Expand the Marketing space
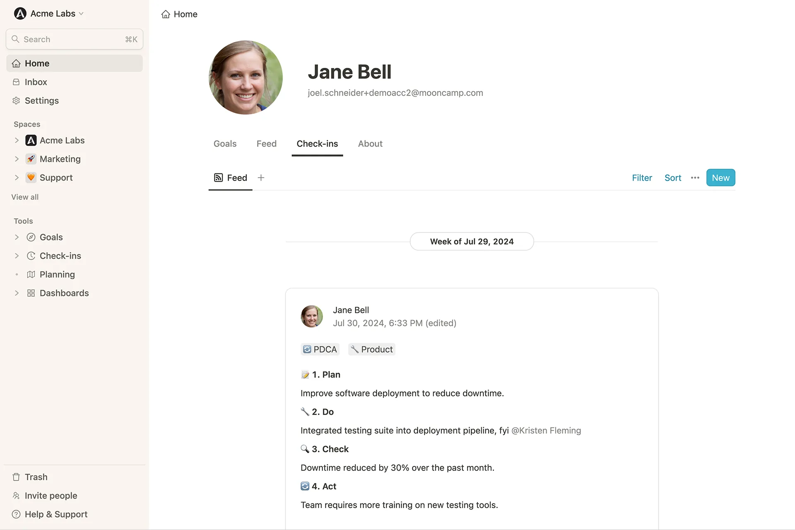 tap(17, 159)
